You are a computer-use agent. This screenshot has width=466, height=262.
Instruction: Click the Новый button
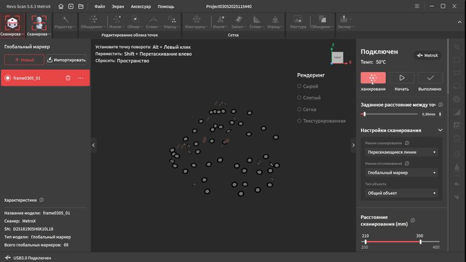point(24,60)
